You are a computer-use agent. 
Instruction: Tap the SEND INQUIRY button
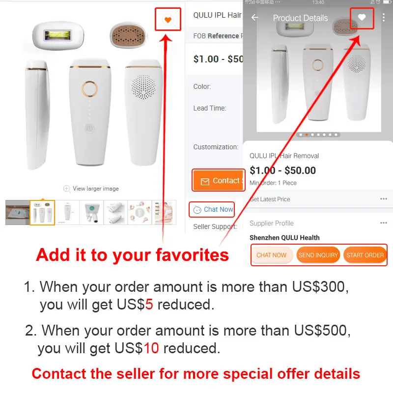(318, 255)
